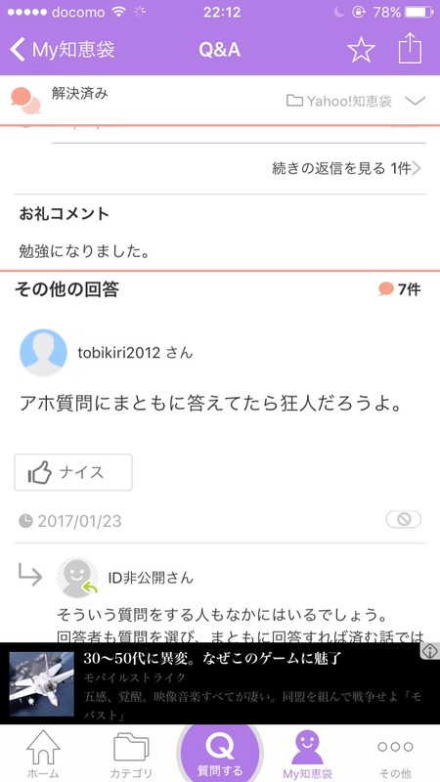Tap the report icon beside 2017/01/23

tap(403, 520)
